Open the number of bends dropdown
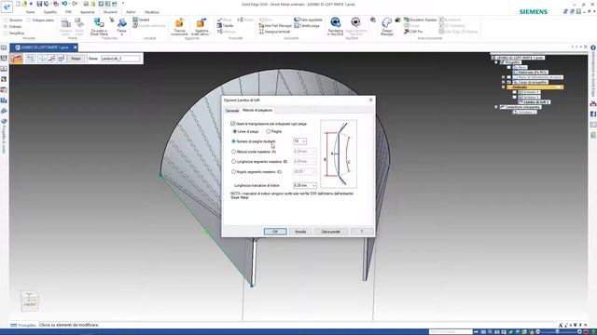Image resolution: width=597 pixels, height=335 pixels. 303,141
